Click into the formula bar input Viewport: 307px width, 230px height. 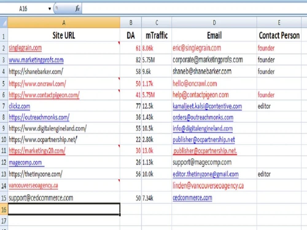194,9
